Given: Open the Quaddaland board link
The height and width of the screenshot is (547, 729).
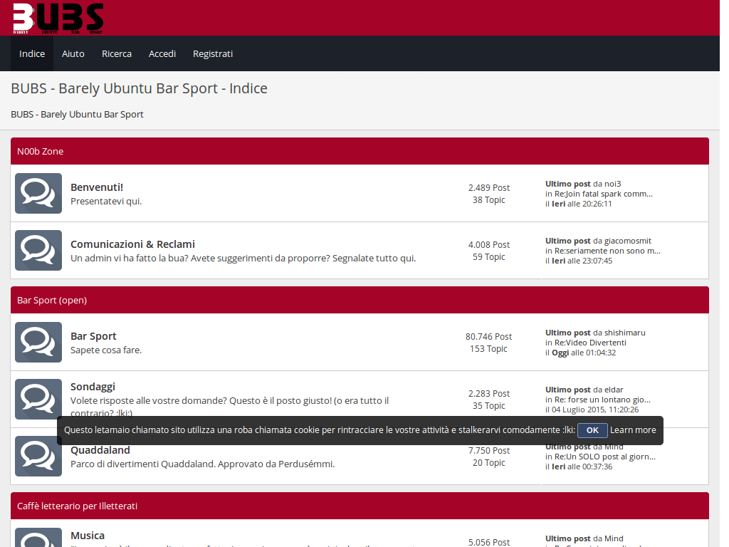Looking at the screenshot, I should [x=100, y=450].
